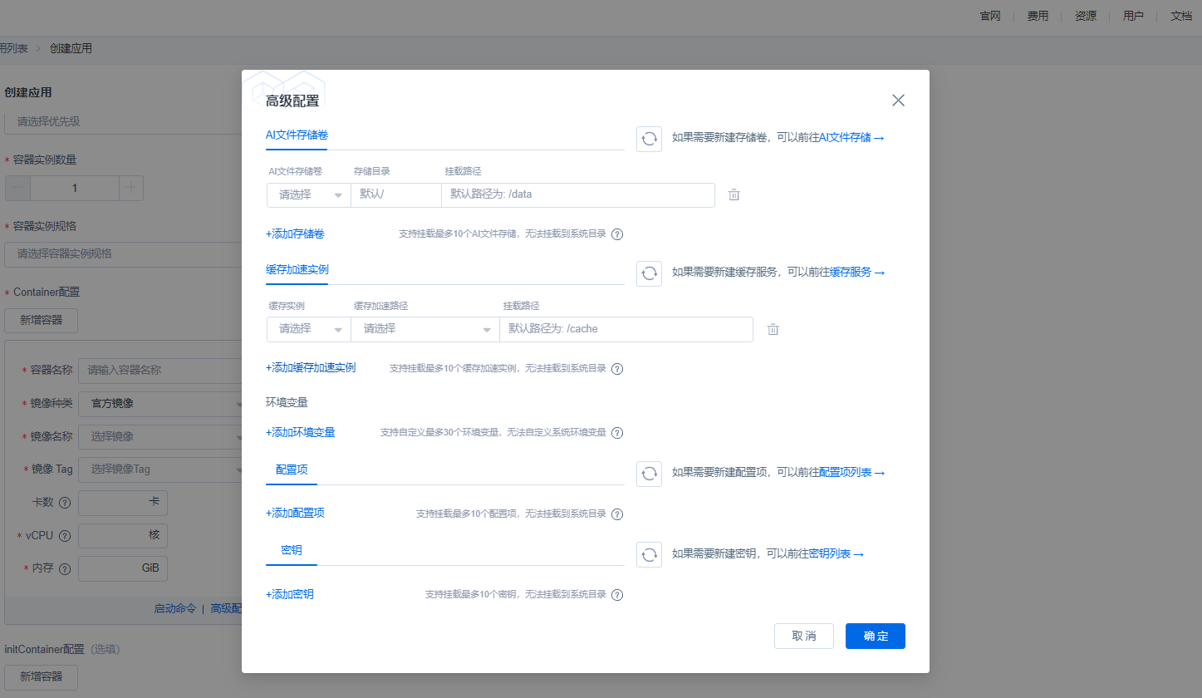1202x698 pixels.
Task: Select the 配置项 tab
Action: (292, 470)
